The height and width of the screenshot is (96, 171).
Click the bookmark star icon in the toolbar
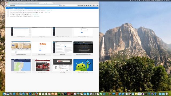click(x=78, y=5)
